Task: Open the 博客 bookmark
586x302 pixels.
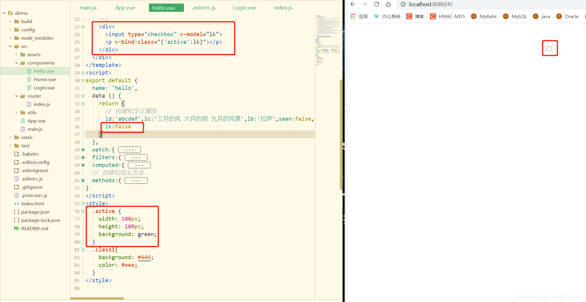Action: 415,16
